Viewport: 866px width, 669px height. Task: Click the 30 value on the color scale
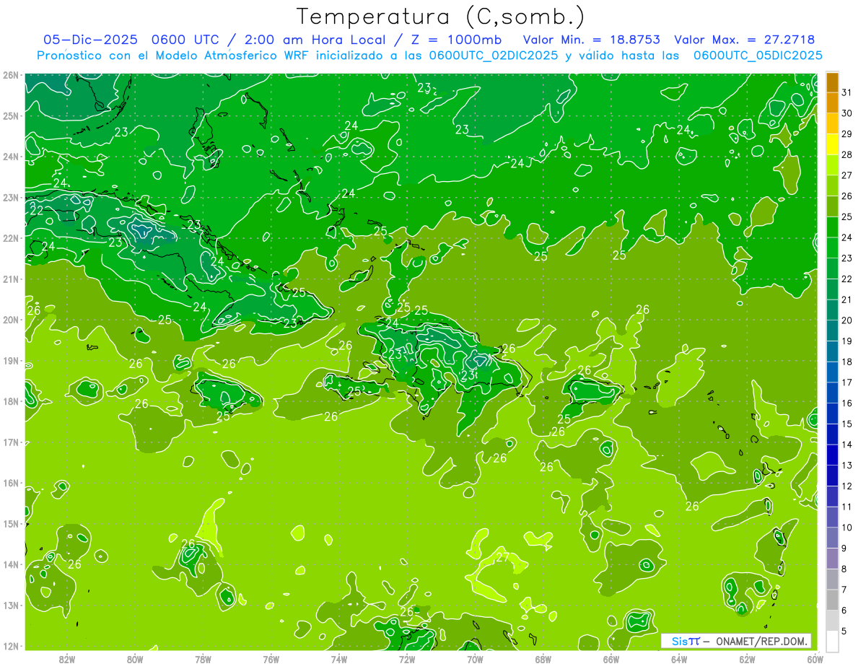tap(847, 113)
